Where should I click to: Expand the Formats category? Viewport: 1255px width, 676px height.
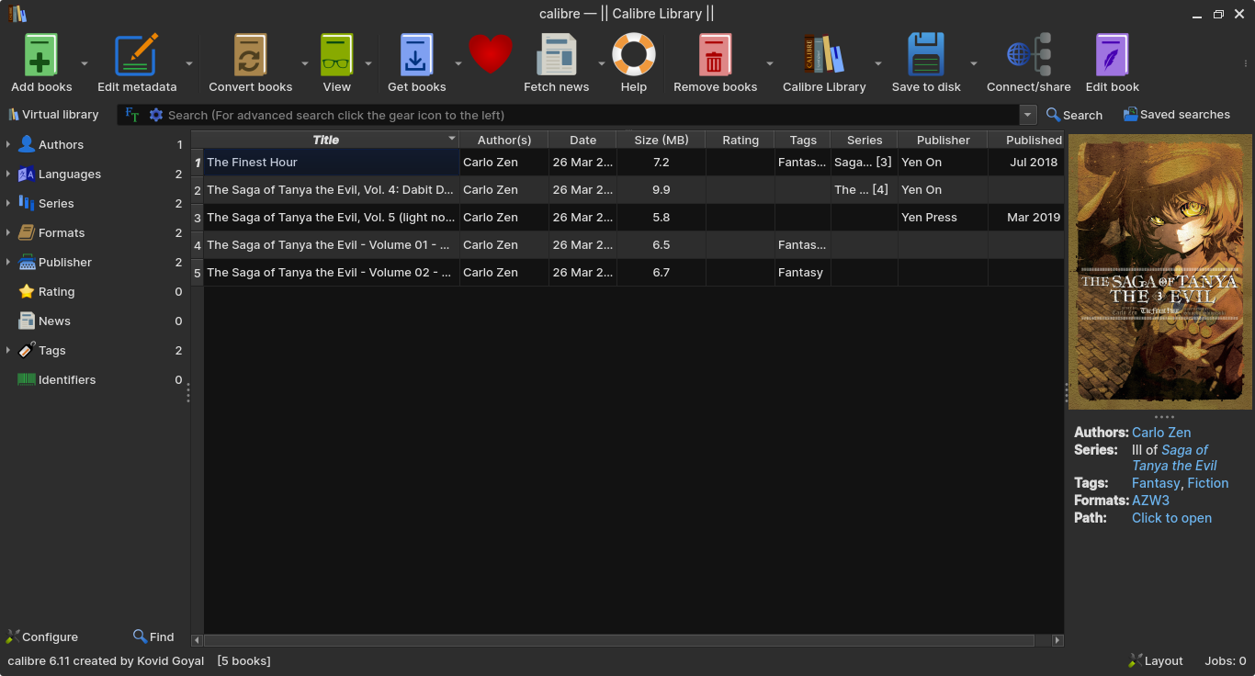click(8, 232)
